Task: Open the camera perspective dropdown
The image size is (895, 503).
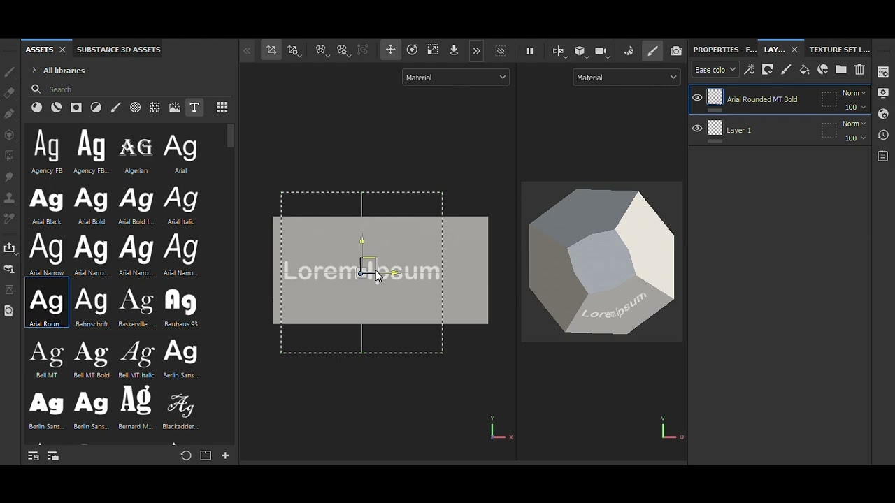Action: click(x=602, y=51)
